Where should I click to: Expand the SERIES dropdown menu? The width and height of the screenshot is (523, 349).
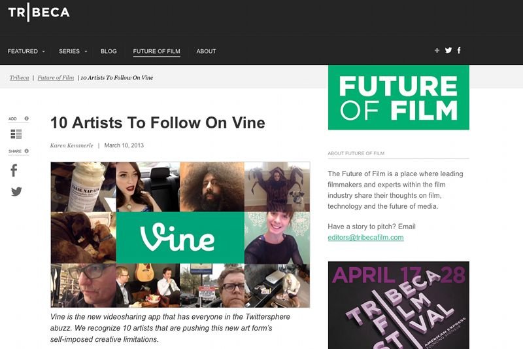[73, 52]
